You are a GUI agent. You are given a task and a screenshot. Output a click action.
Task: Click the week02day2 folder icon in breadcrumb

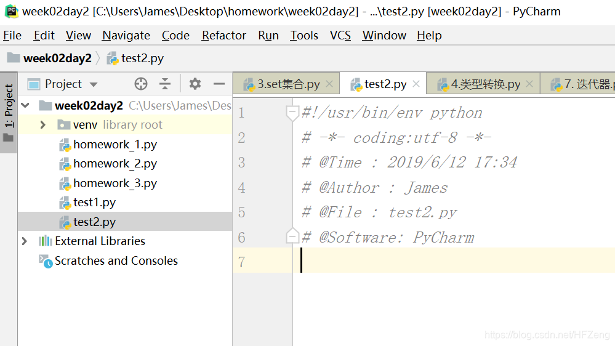[x=14, y=58]
